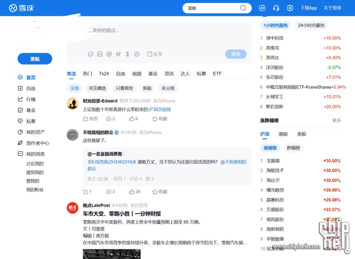The image size is (355, 259).
Task: Open customer service headset icon
Action: pyautogui.click(x=276, y=8)
